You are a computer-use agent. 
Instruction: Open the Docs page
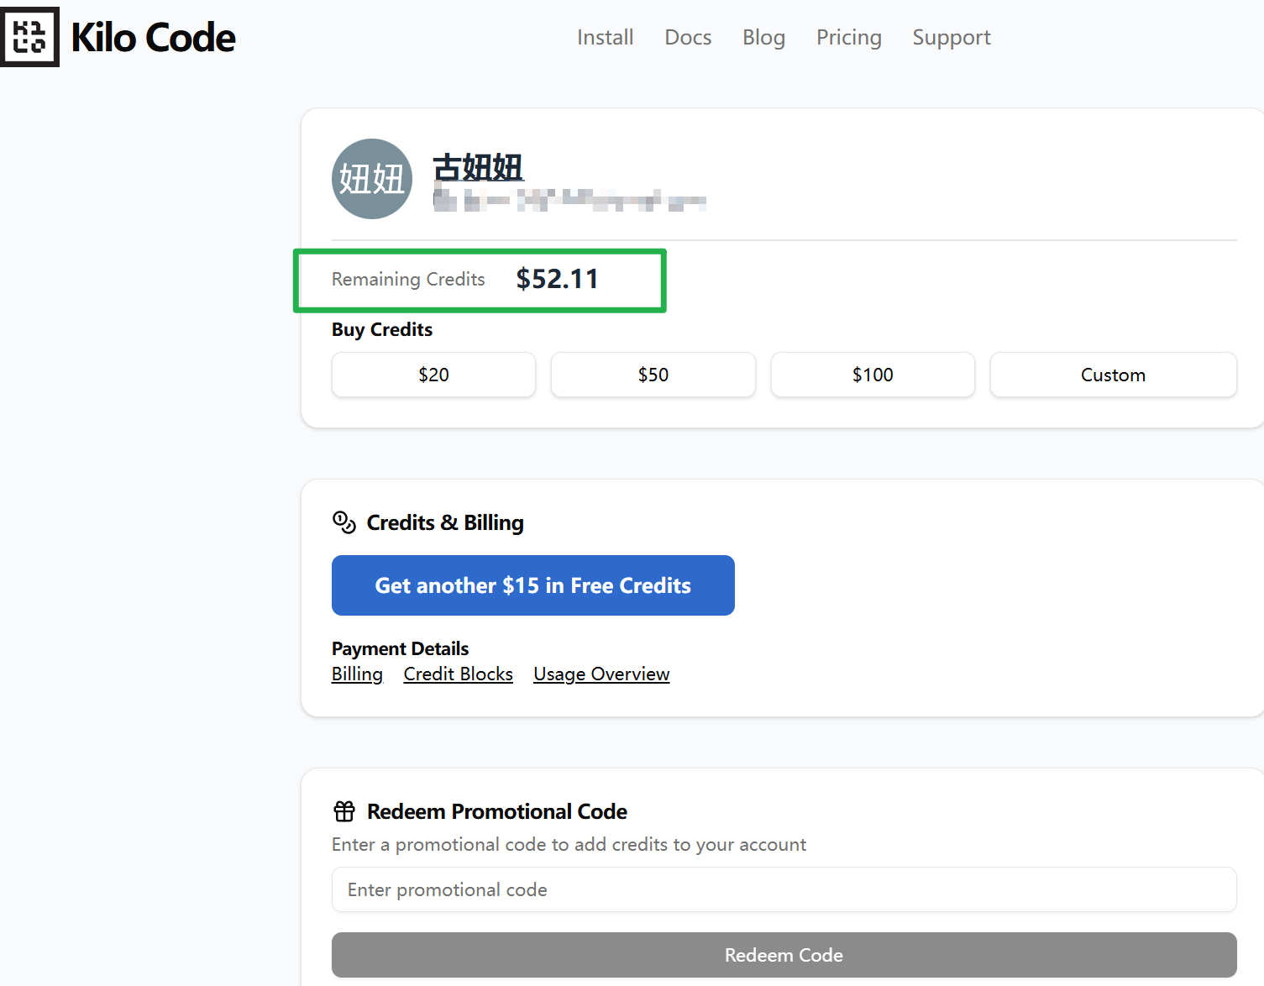(x=688, y=38)
